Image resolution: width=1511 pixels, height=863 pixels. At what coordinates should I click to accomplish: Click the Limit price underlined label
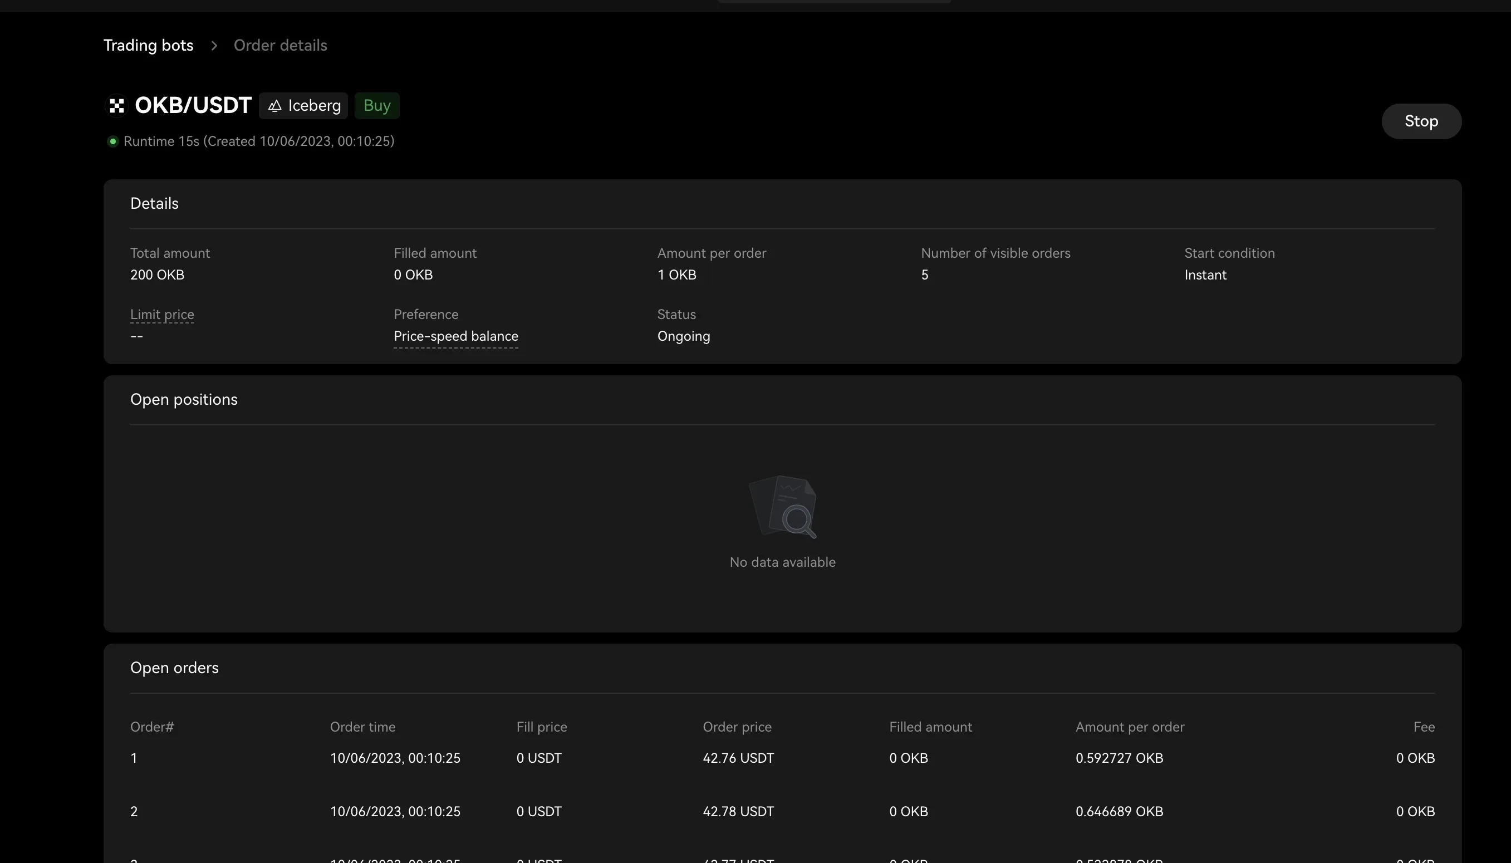tap(163, 314)
